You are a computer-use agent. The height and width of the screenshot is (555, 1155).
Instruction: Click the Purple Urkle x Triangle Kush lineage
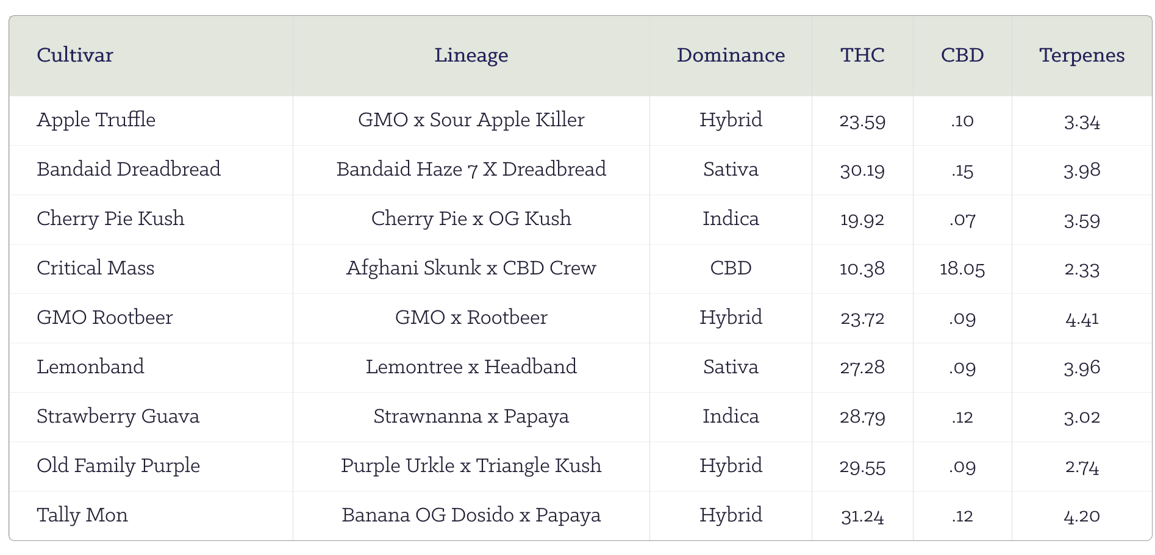[x=471, y=466]
